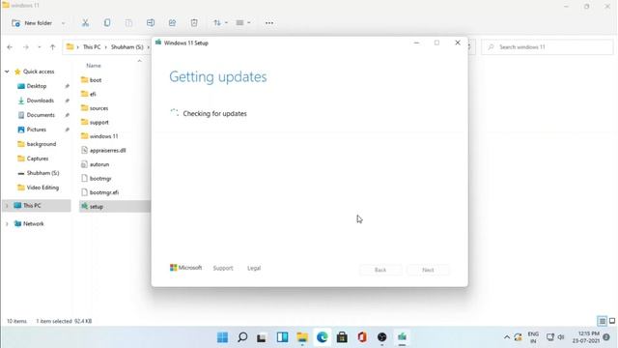The width and height of the screenshot is (618, 348).
Task: Click the Back button in Setup
Action: coord(380,270)
